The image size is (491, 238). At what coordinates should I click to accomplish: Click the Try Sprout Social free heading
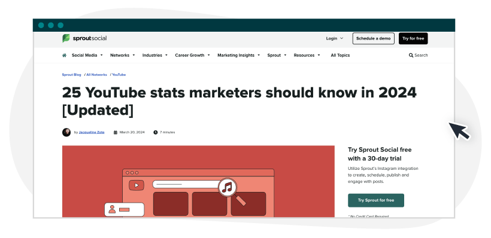click(380, 154)
